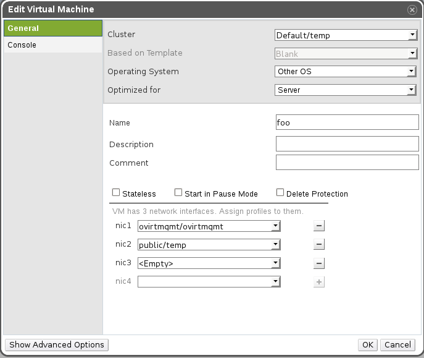
Task: Remove nic2 with its minus button
Action: pyautogui.click(x=319, y=245)
